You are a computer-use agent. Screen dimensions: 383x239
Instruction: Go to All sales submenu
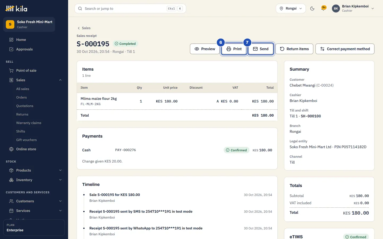click(x=23, y=89)
